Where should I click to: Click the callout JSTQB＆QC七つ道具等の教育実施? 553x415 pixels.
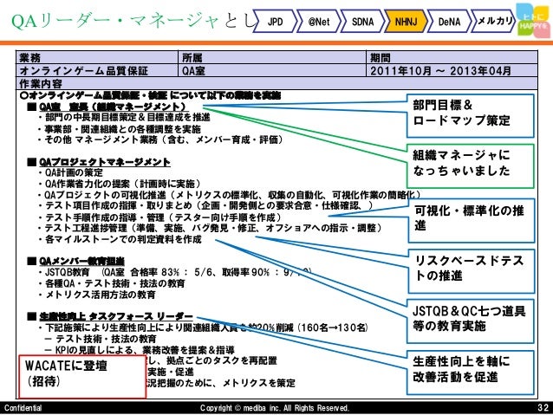tap(470, 321)
